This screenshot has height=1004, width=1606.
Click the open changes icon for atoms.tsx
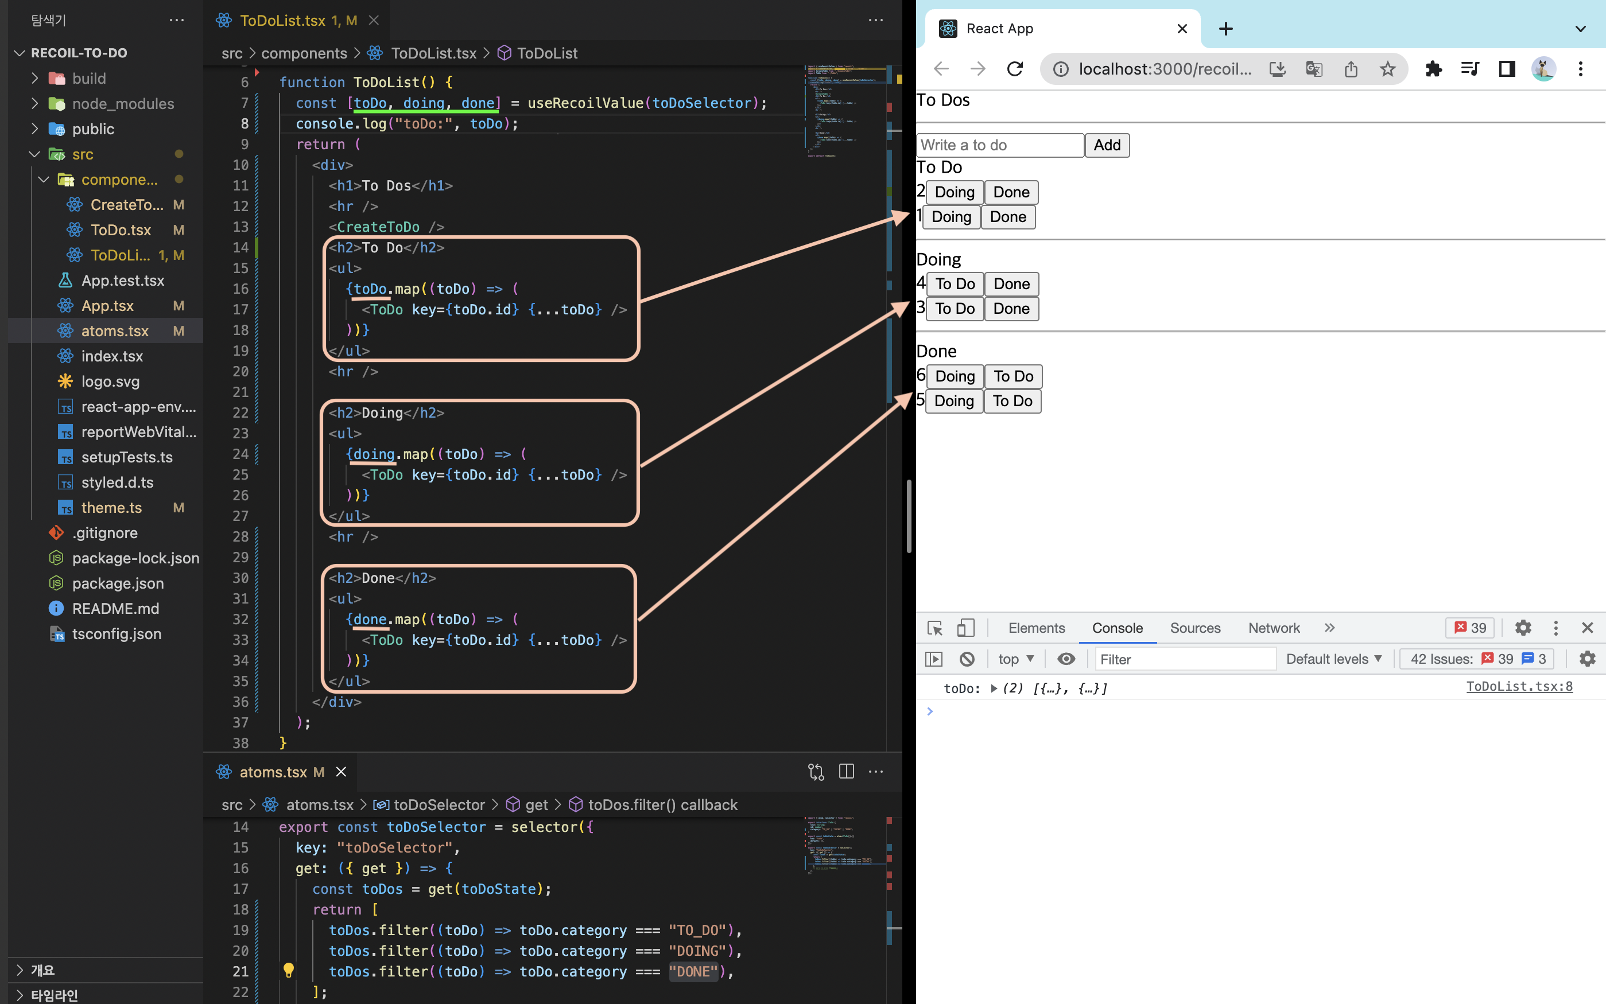coord(816,772)
